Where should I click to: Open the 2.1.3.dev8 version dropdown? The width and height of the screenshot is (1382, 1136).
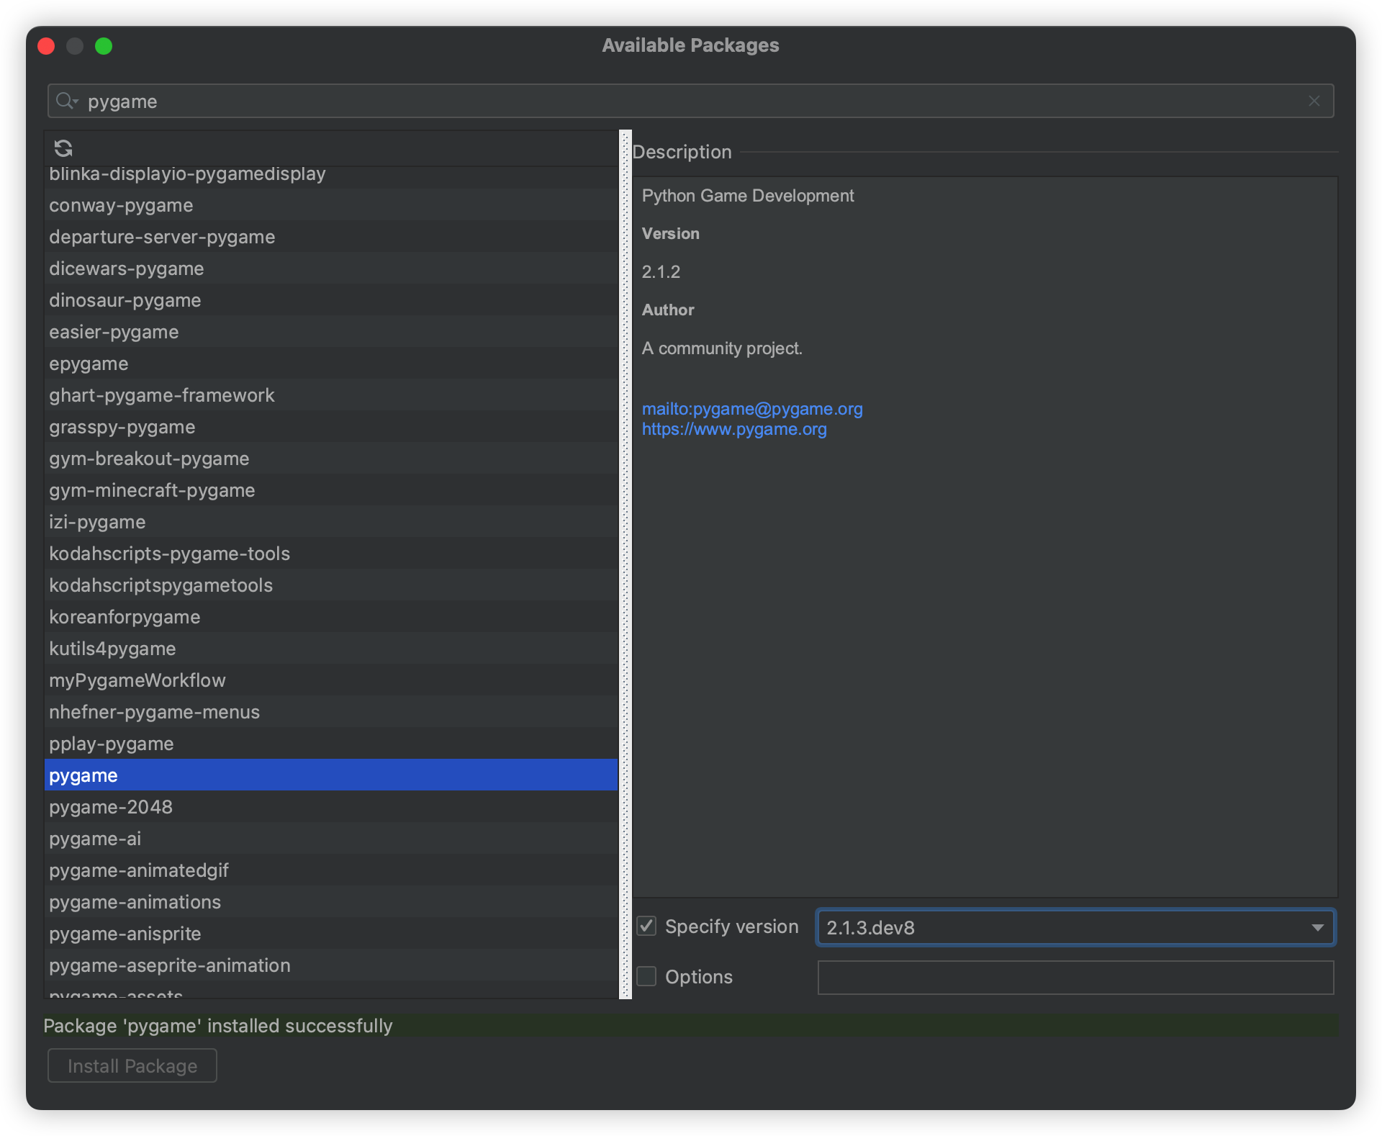1075,927
